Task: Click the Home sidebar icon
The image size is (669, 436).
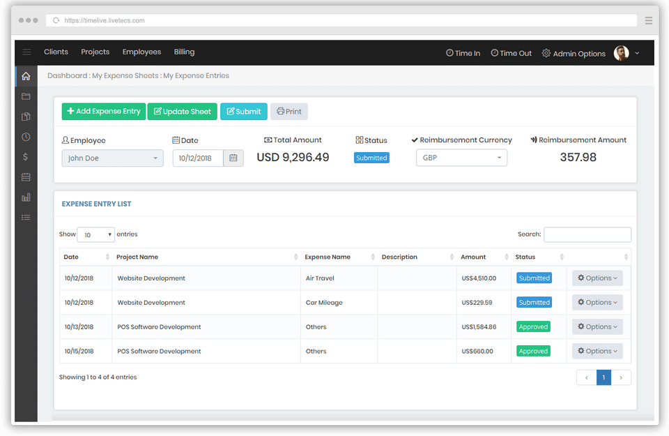Action: [x=26, y=76]
